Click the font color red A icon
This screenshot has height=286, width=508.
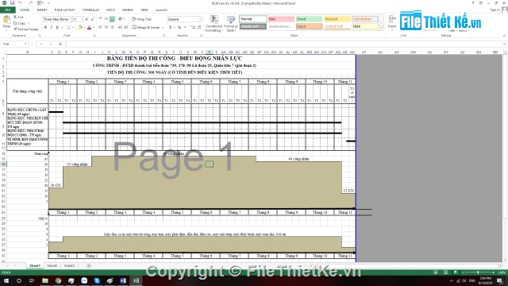coord(90,28)
